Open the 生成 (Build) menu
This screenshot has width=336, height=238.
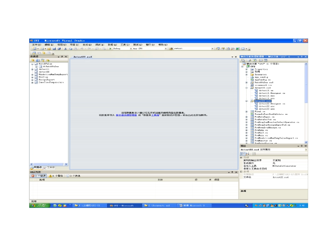pos(87,45)
